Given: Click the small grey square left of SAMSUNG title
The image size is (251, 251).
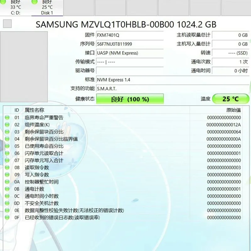Looking at the screenshot, I should click(7, 24).
